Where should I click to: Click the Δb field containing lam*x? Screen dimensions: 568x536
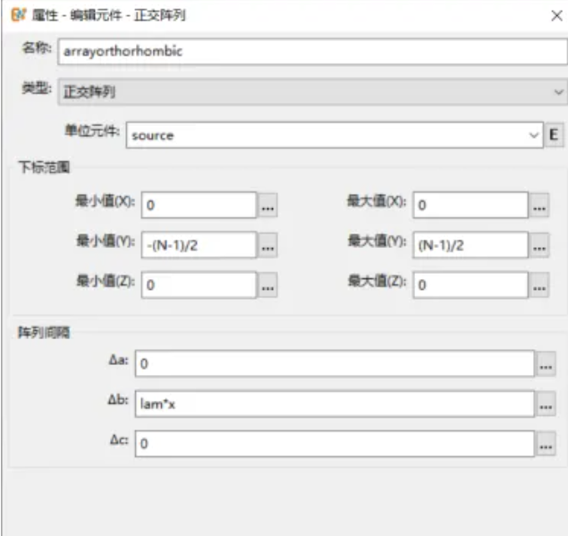point(335,404)
